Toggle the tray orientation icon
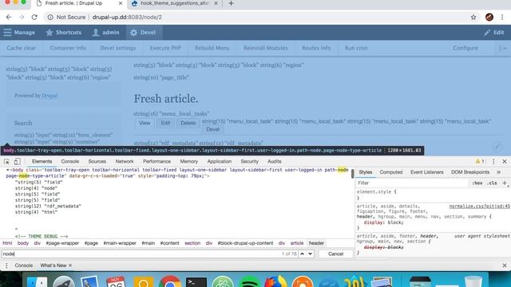This screenshot has width=511, height=287. [503, 48]
